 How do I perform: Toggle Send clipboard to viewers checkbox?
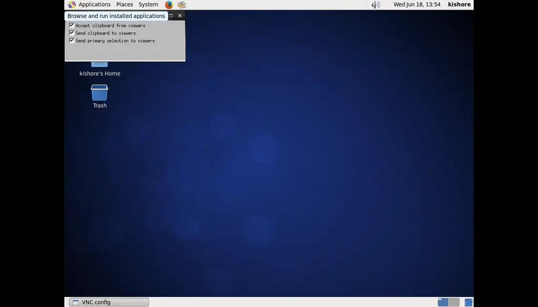(71, 33)
